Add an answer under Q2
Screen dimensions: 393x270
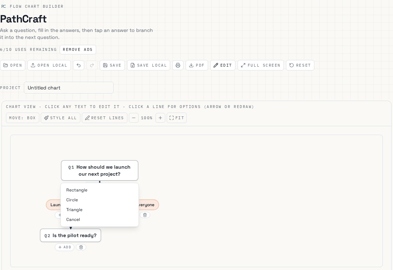(65, 247)
